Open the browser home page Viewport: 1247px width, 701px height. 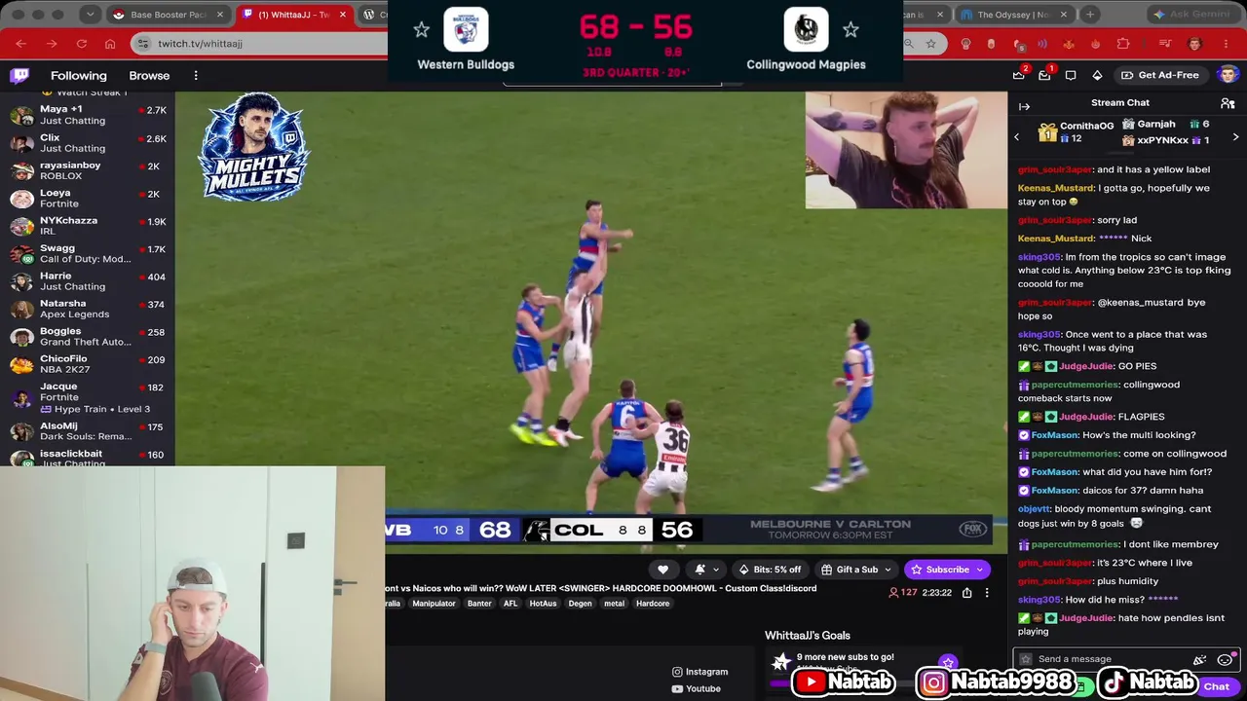[x=110, y=44]
